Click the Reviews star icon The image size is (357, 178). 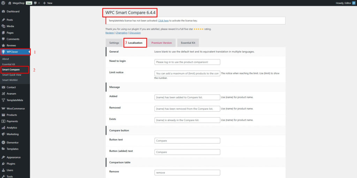pyautogui.click(x=3, y=46)
